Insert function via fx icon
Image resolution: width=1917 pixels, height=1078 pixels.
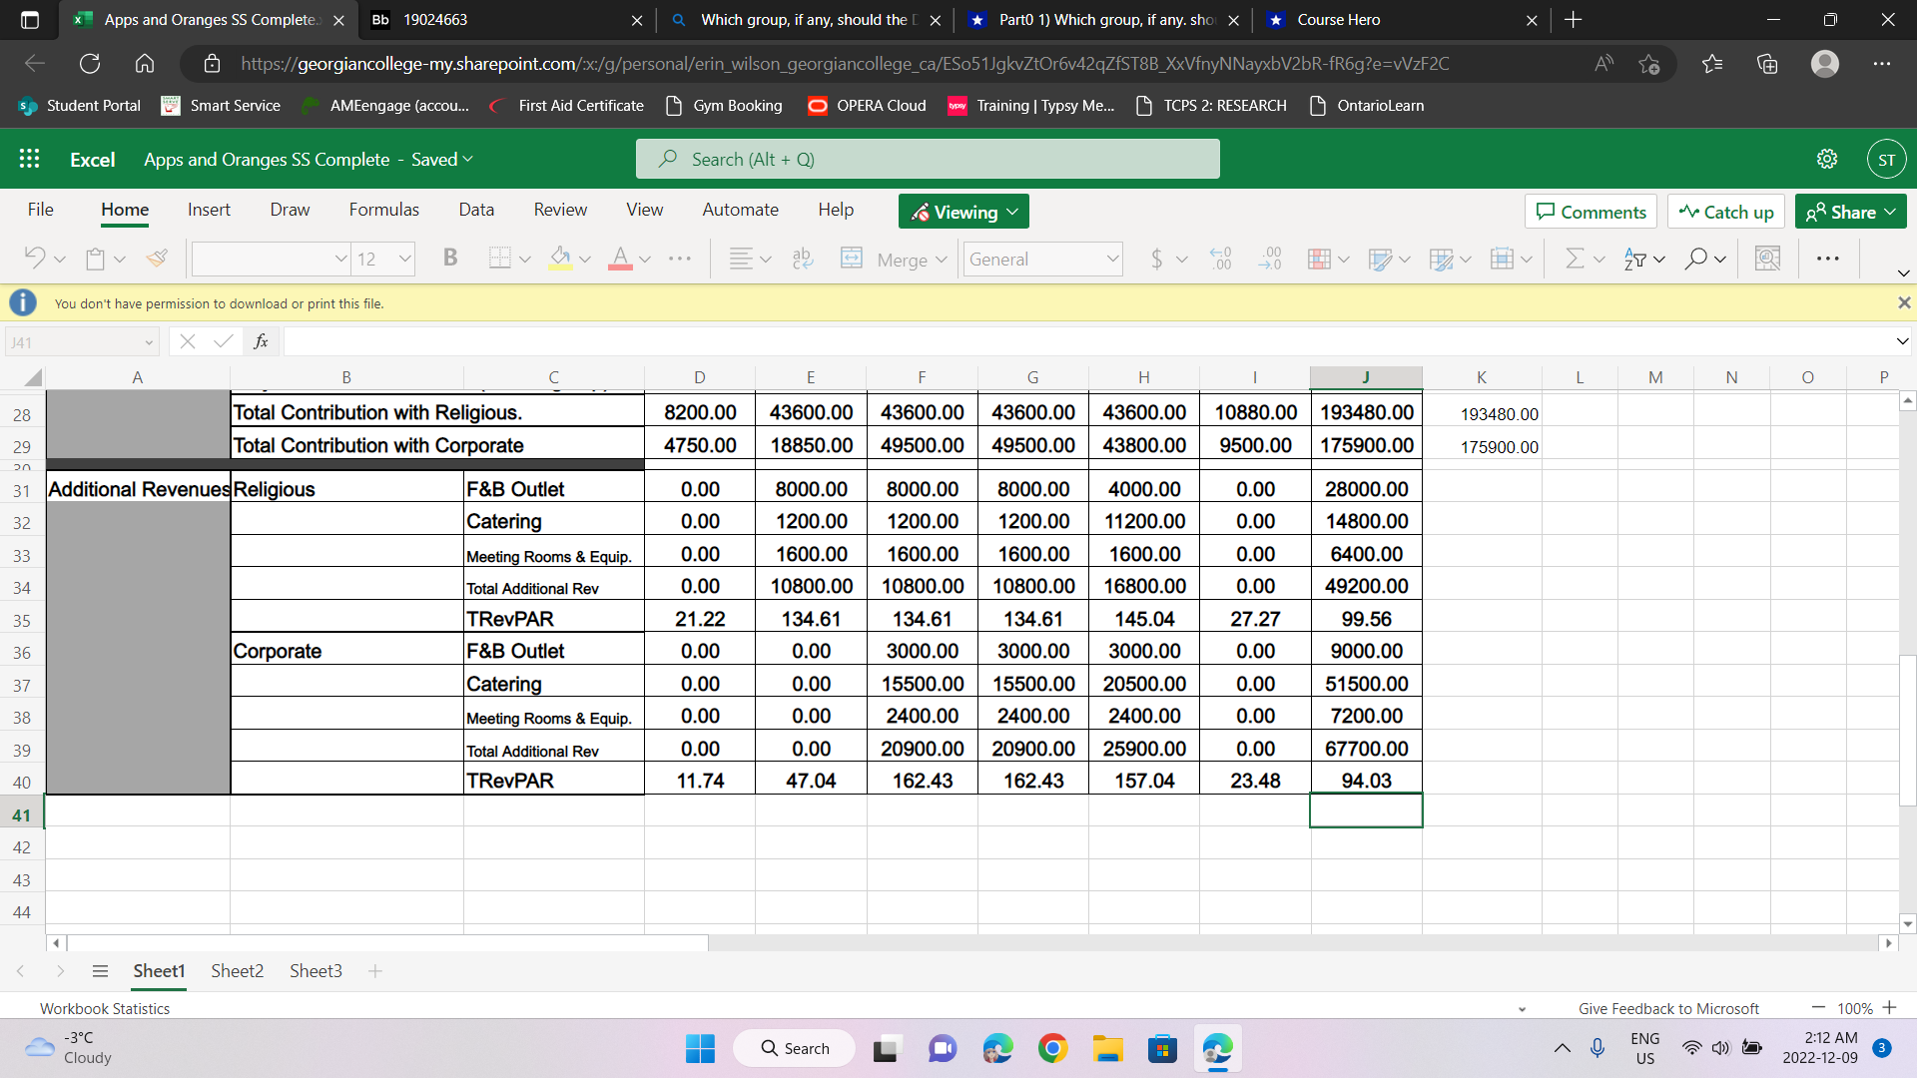tap(261, 341)
